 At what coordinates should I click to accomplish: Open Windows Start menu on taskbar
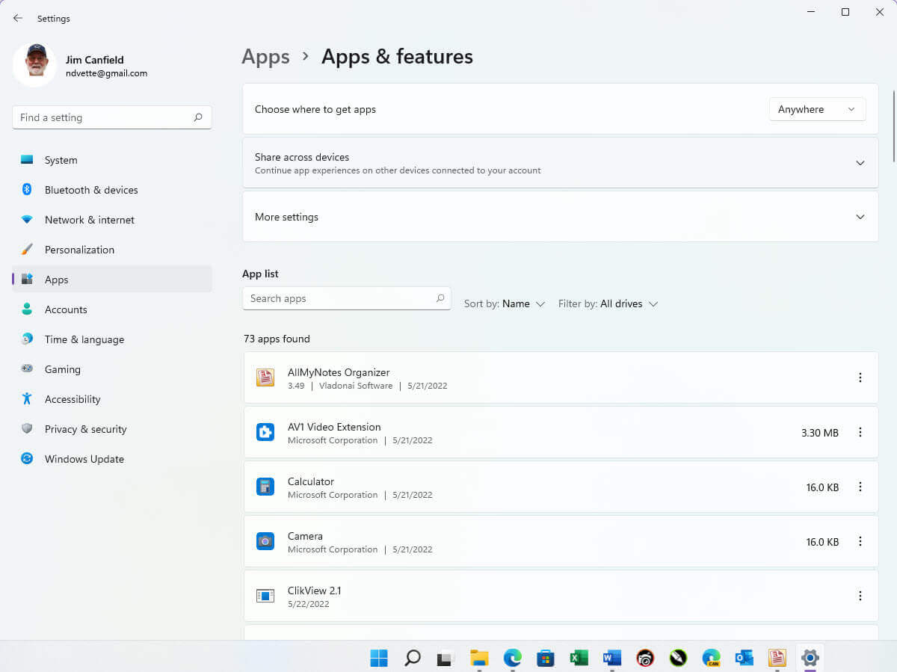tap(379, 658)
